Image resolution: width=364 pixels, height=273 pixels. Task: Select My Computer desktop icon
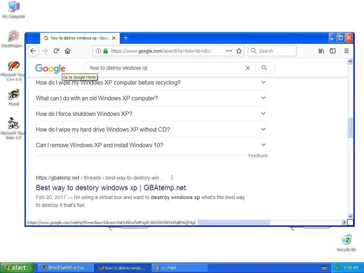click(x=14, y=10)
